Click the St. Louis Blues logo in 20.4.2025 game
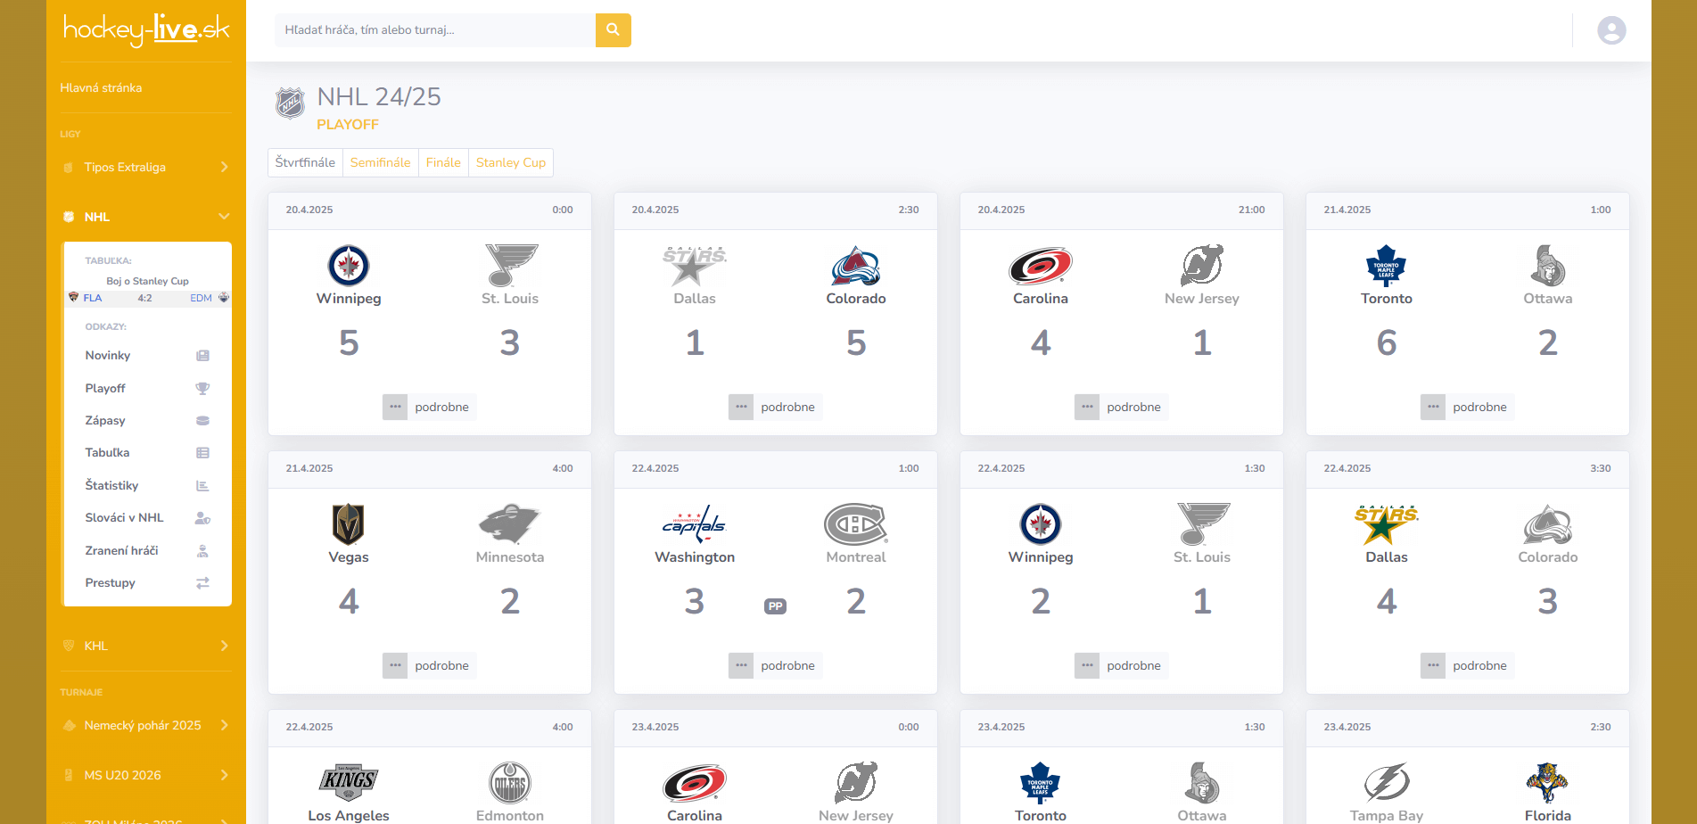The image size is (1697, 824). (511, 265)
